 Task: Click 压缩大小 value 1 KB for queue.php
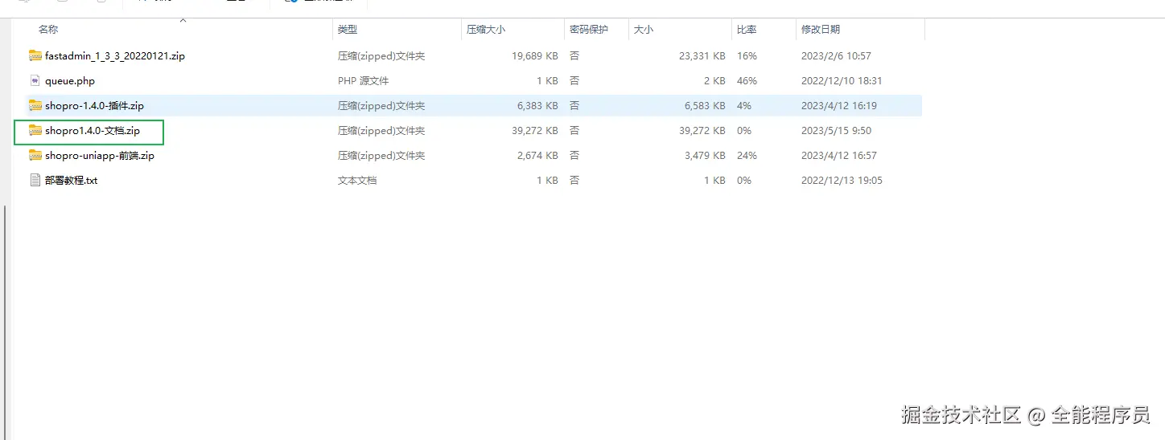coord(547,81)
